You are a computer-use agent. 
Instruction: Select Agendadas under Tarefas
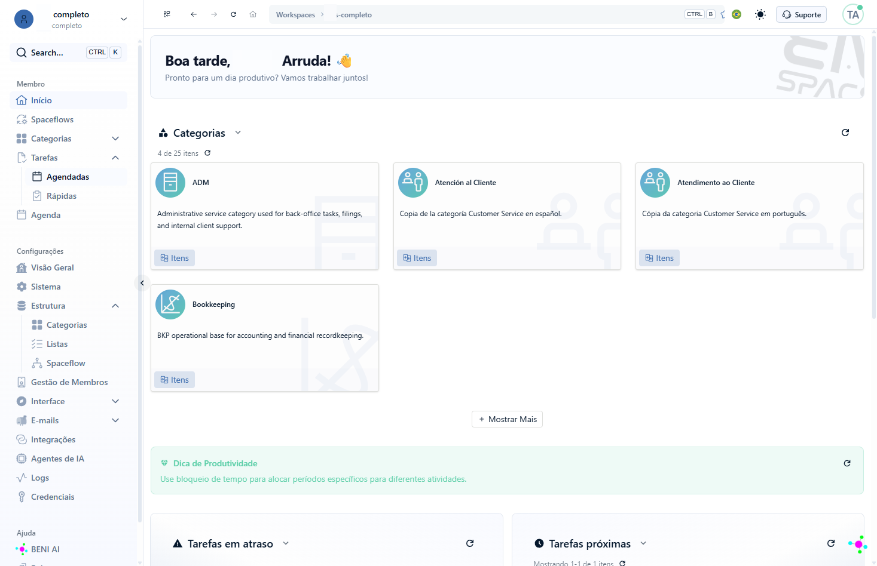[76, 177]
